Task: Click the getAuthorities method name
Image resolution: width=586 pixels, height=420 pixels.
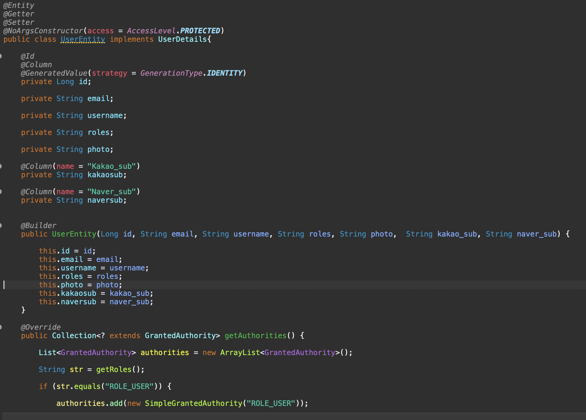Action: point(255,336)
